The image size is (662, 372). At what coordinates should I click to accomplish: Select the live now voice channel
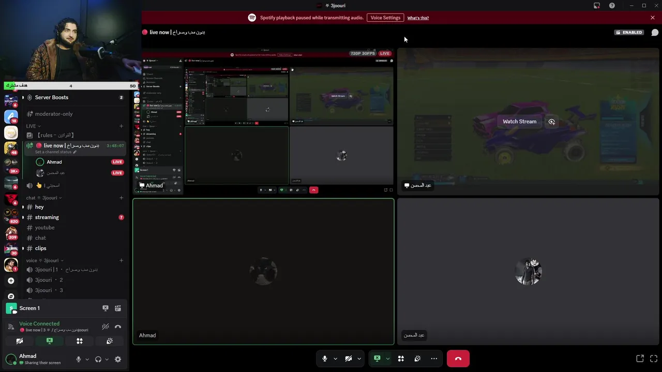(x=74, y=148)
